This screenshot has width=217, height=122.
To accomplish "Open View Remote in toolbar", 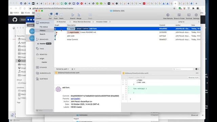I will (168, 15).
